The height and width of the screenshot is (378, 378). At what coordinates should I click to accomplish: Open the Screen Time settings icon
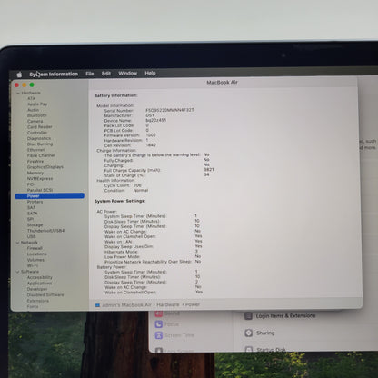point(159,335)
